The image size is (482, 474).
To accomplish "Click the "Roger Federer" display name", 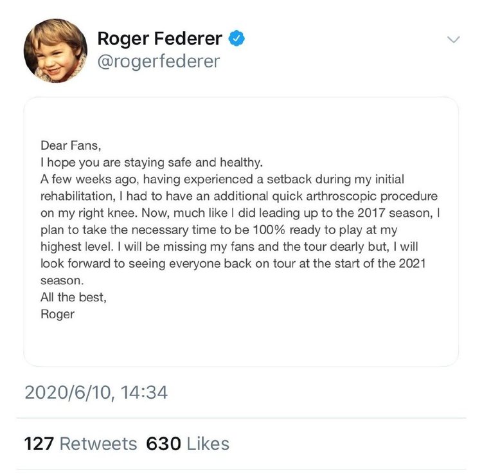I will (x=160, y=39).
